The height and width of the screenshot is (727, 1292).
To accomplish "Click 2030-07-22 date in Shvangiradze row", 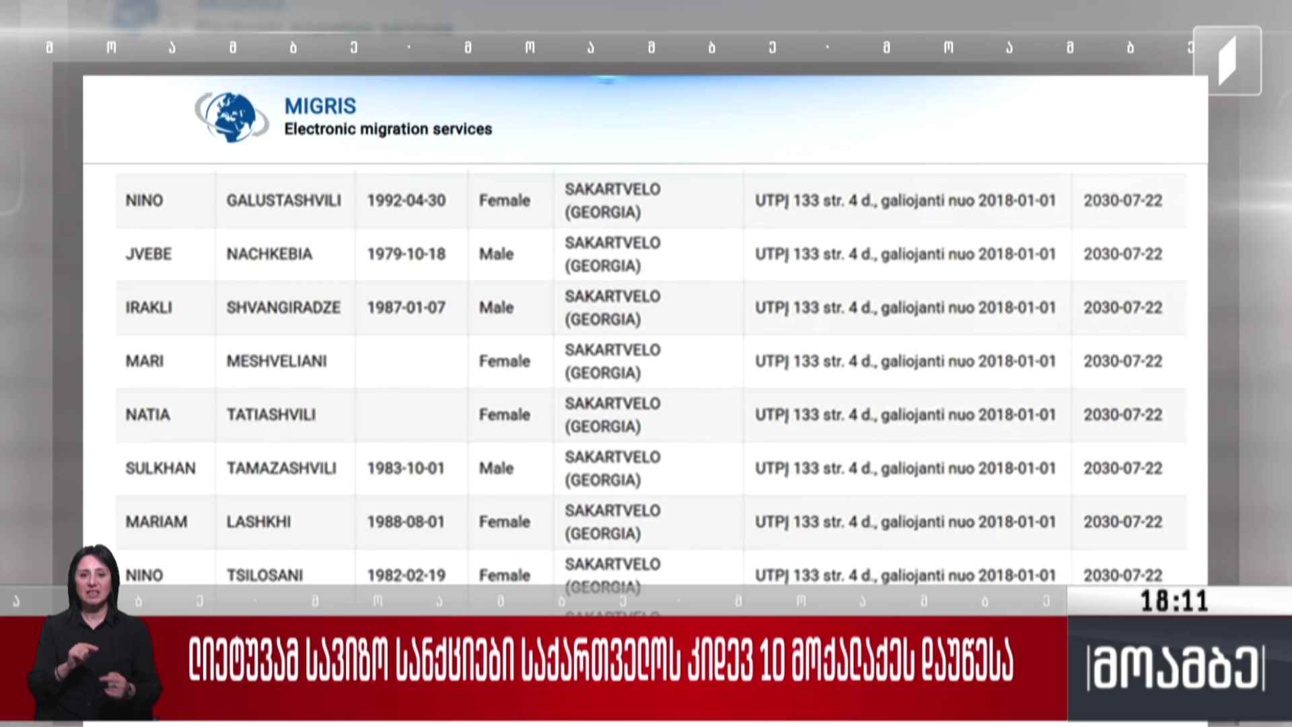I will 1122,308.
